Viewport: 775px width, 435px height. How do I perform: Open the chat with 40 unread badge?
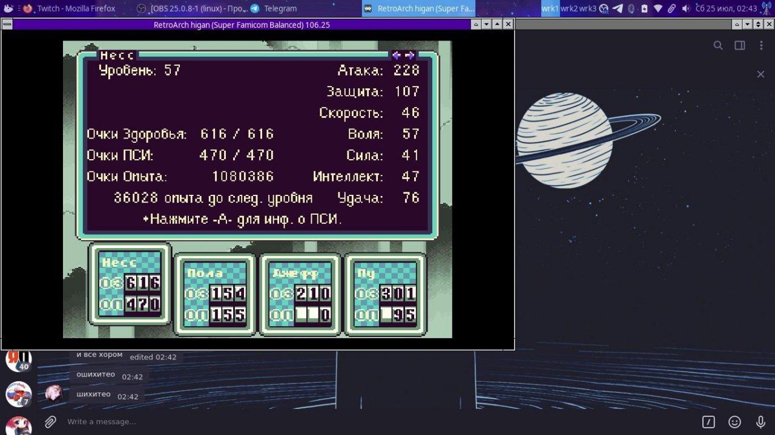pyautogui.click(x=19, y=361)
